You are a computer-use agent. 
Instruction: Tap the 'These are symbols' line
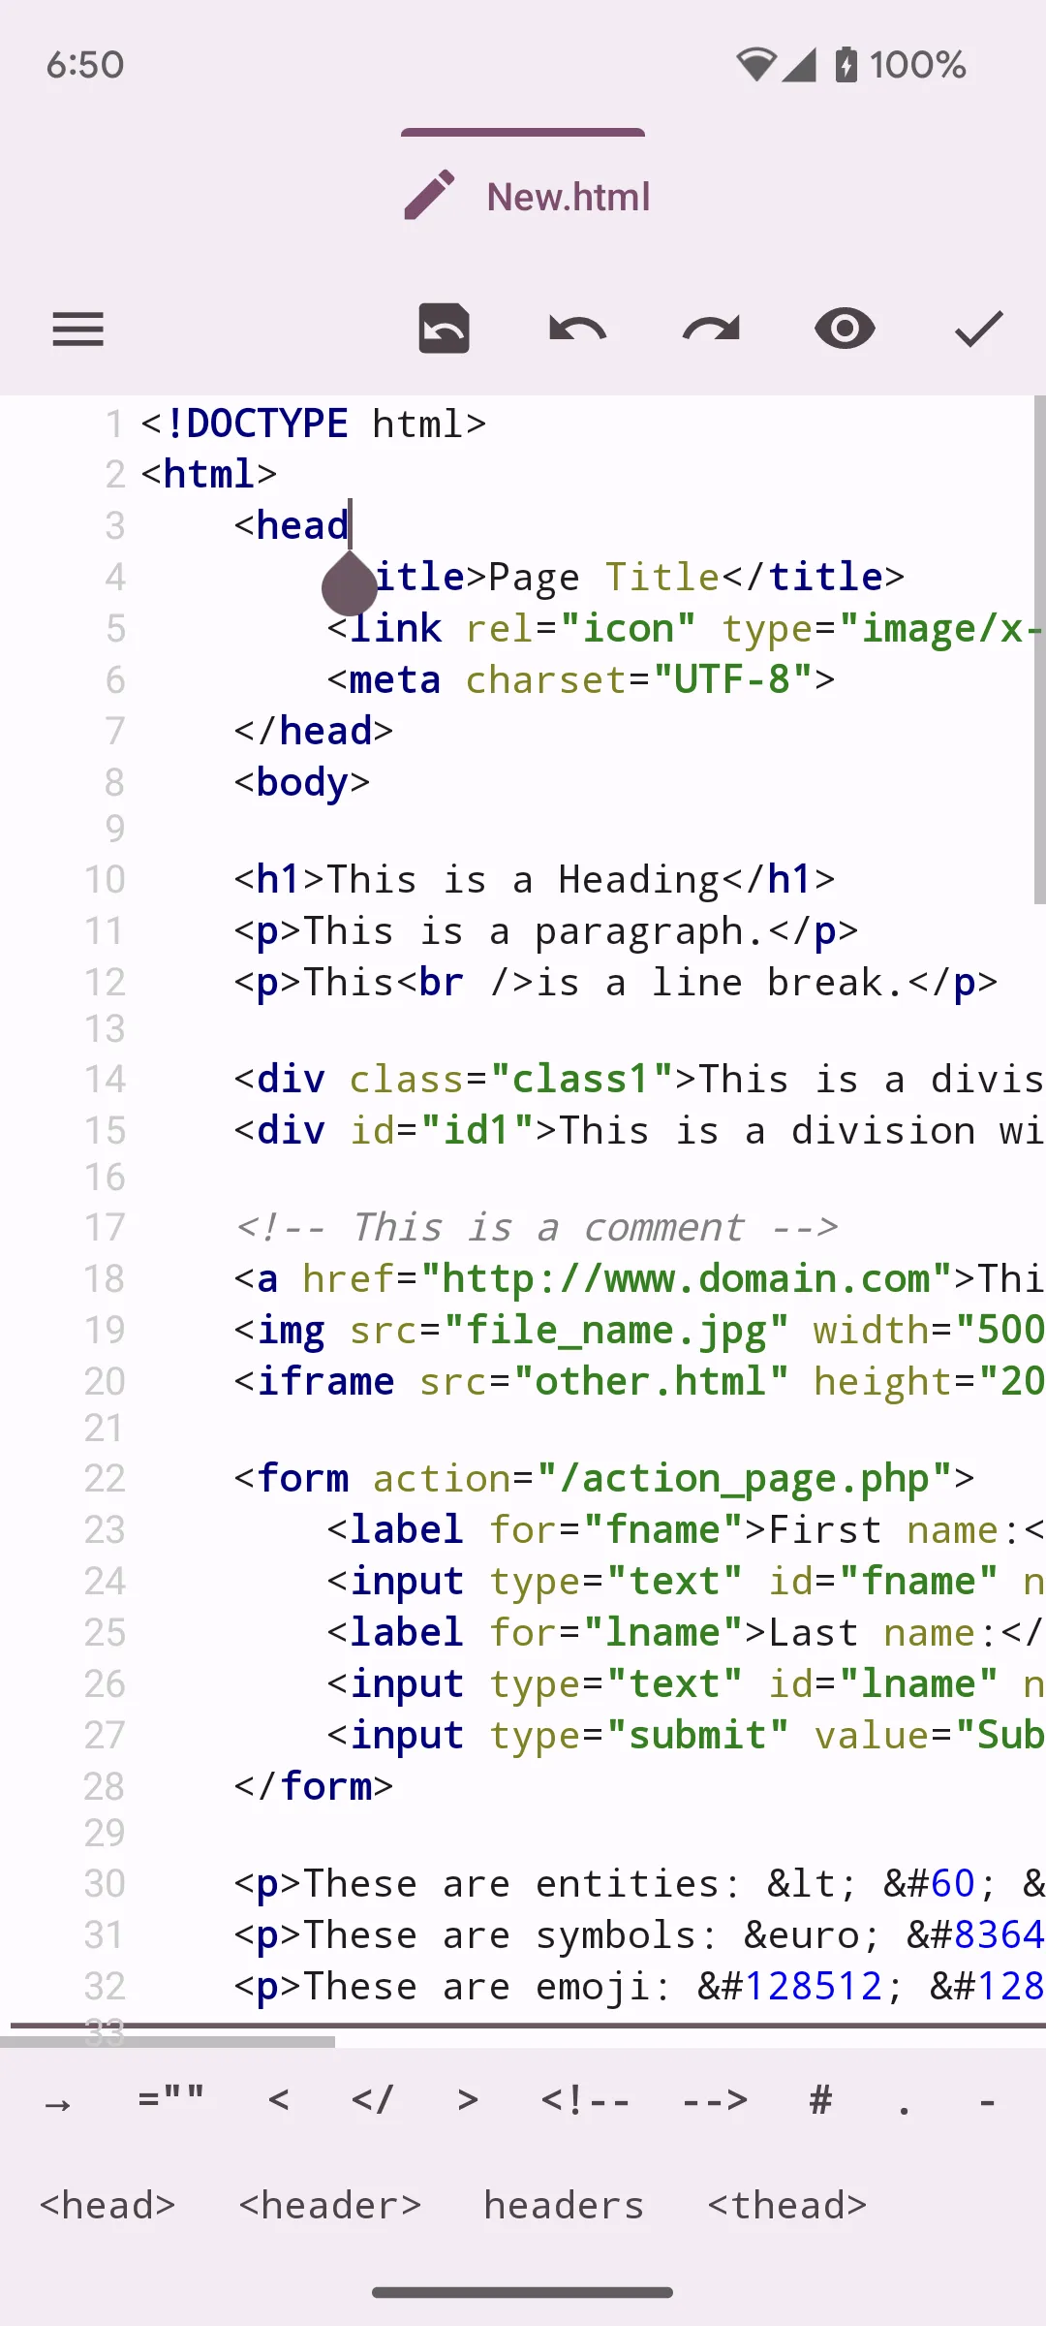[639, 1935]
